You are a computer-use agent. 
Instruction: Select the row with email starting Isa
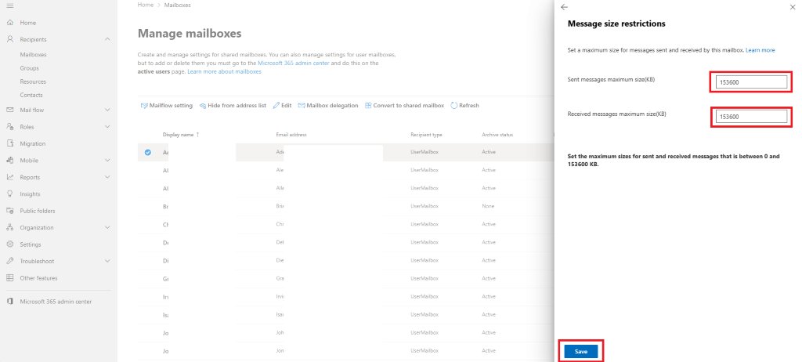coord(345,314)
